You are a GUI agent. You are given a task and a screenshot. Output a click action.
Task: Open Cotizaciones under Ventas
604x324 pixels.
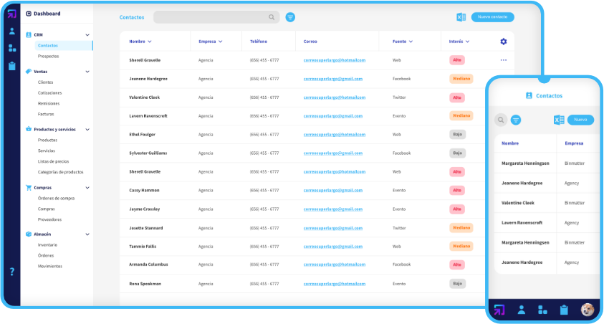click(50, 92)
